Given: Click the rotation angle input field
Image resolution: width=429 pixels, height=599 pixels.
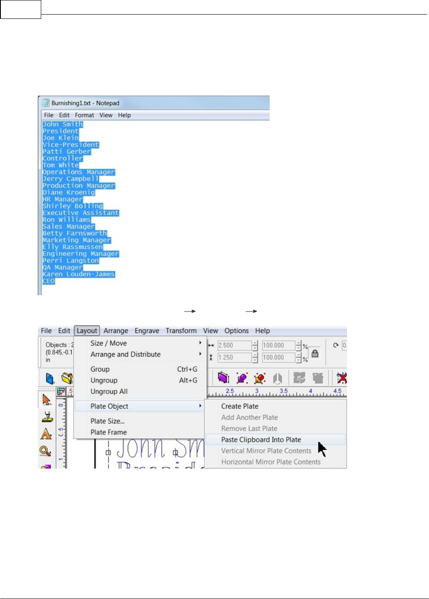Looking at the screenshot, I should (x=344, y=345).
